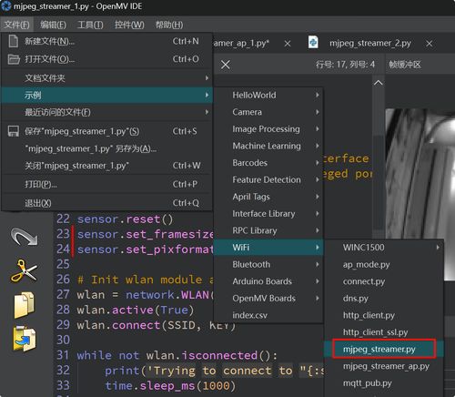Click the copy documents icon
Screen dimensions: 455x397
click(25, 305)
